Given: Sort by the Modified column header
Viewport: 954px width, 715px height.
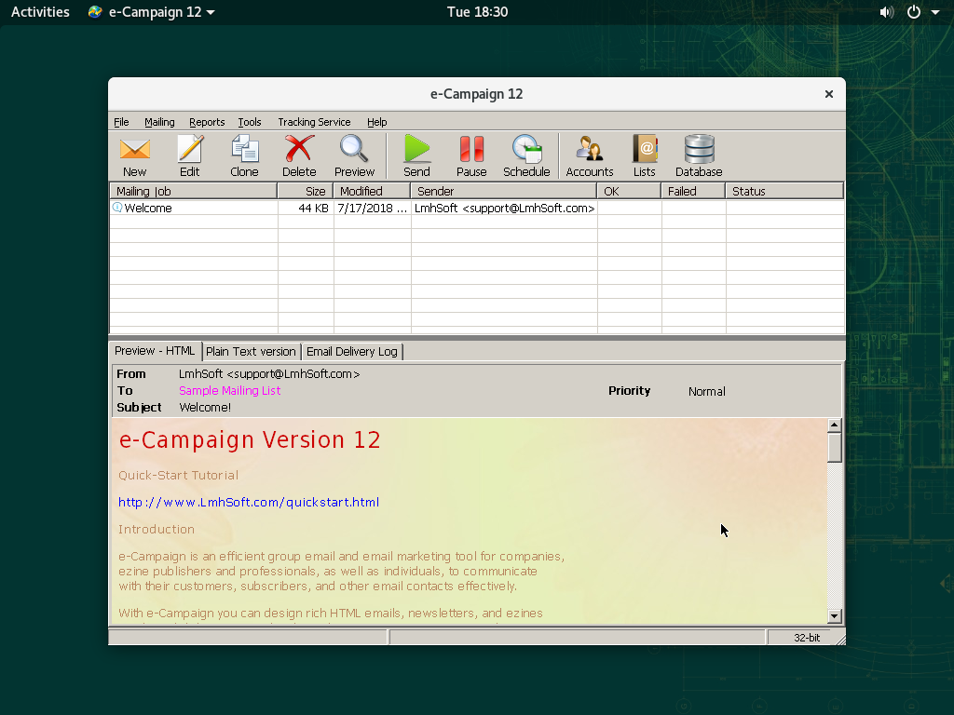Looking at the screenshot, I should (373, 191).
